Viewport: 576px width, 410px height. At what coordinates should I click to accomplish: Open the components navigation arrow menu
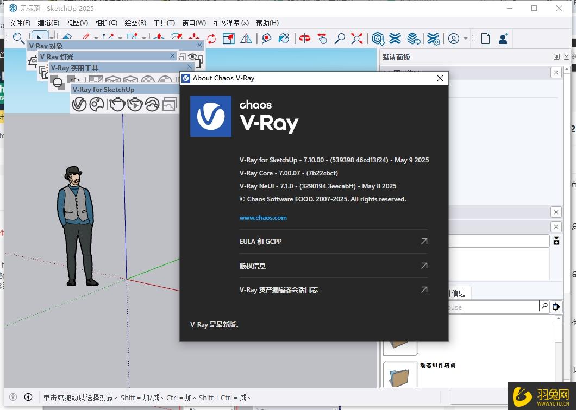pos(556,307)
